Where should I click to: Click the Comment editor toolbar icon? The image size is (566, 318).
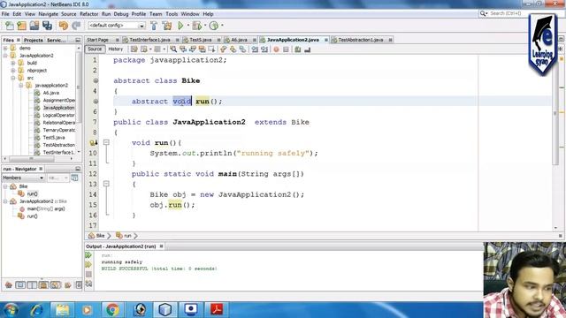(297, 49)
